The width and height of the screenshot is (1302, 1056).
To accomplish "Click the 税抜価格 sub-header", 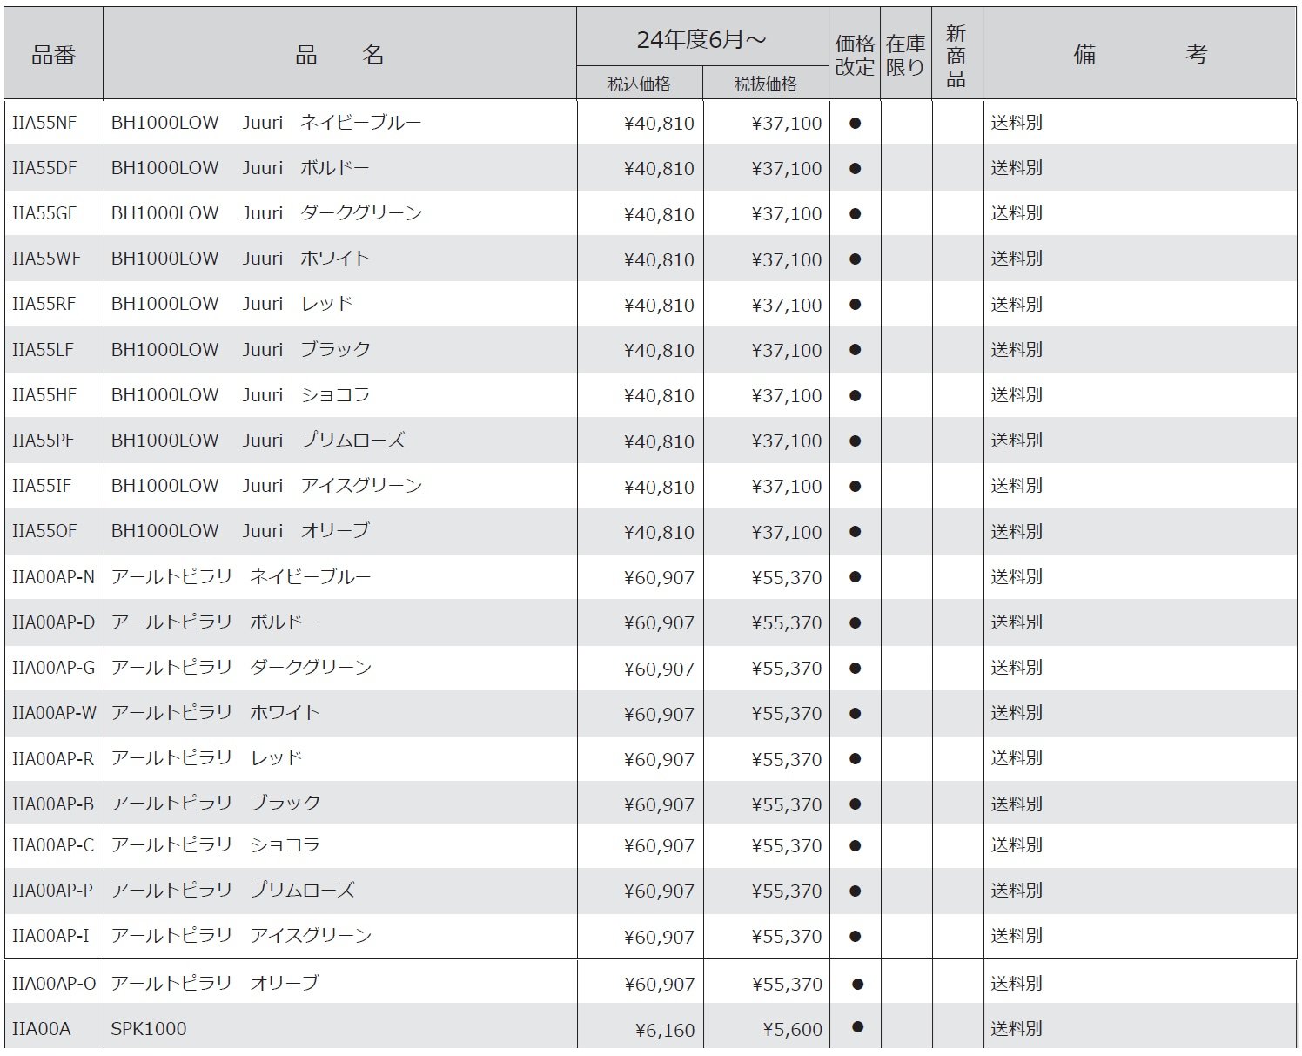I will [766, 84].
